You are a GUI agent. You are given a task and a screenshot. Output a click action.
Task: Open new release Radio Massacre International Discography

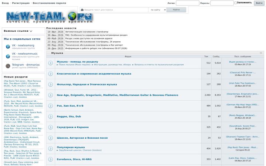[23, 116]
